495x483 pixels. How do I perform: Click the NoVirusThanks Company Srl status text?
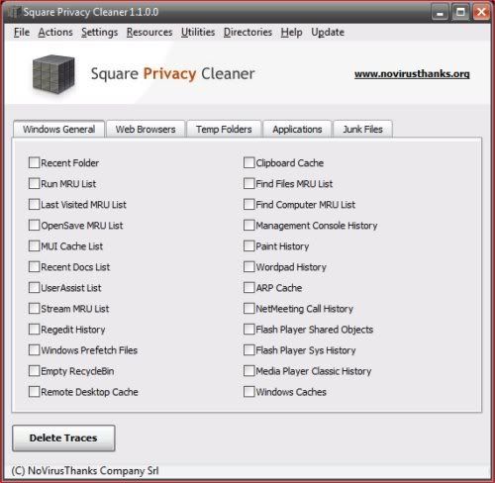[x=85, y=470]
